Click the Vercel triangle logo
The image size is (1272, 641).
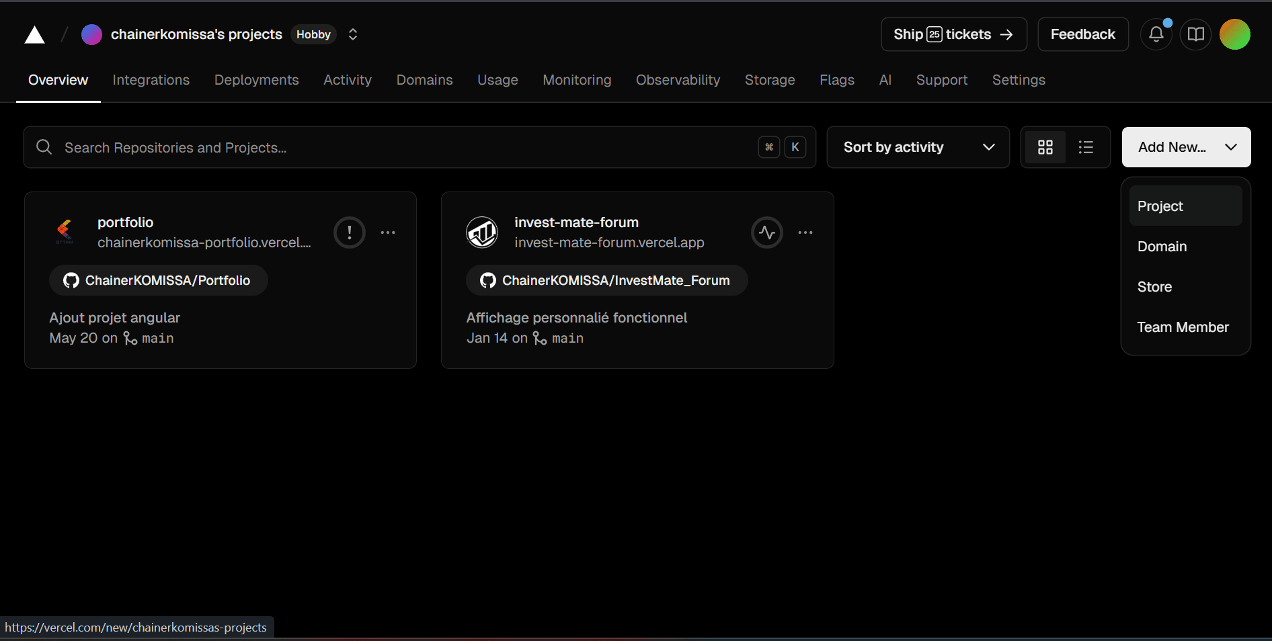click(x=34, y=34)
